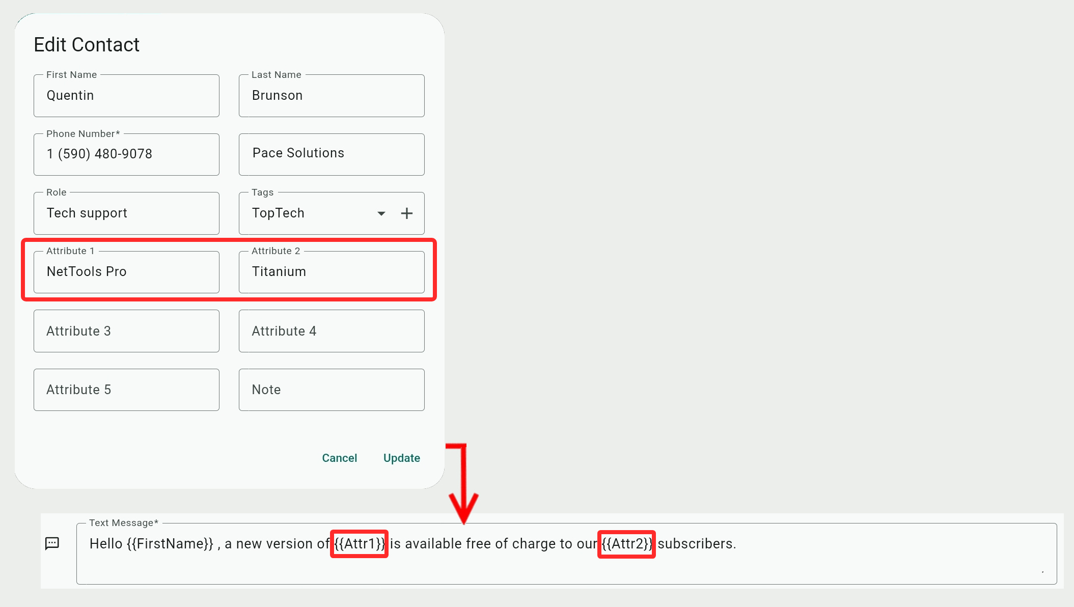Click the message bubble icon
Image resolution: width=1074 pixels, height=607 pixels.
click(52, 543)
